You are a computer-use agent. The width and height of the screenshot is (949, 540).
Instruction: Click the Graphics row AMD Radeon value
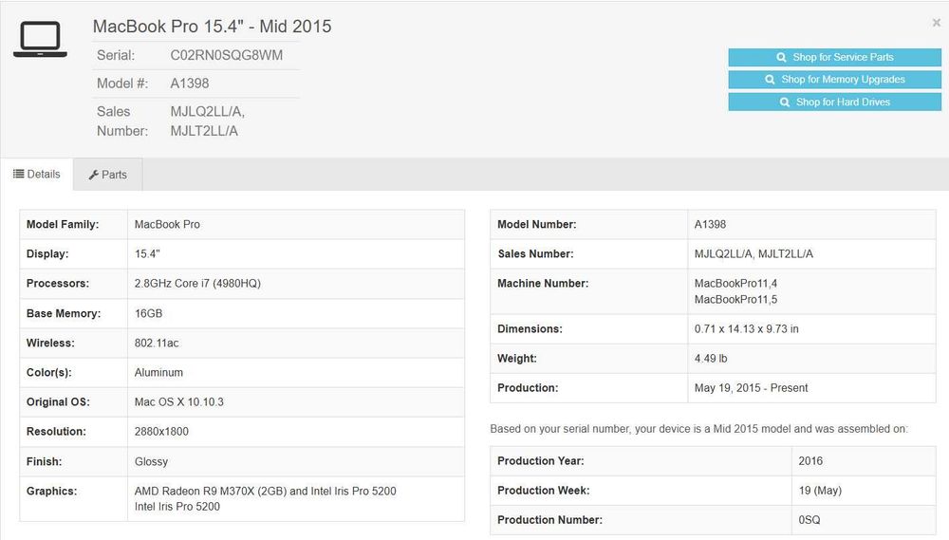pyautogui.click(x=265, y=492)
